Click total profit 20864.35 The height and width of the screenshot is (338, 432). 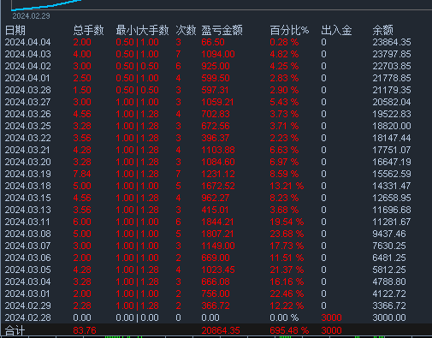pos(221,330)
